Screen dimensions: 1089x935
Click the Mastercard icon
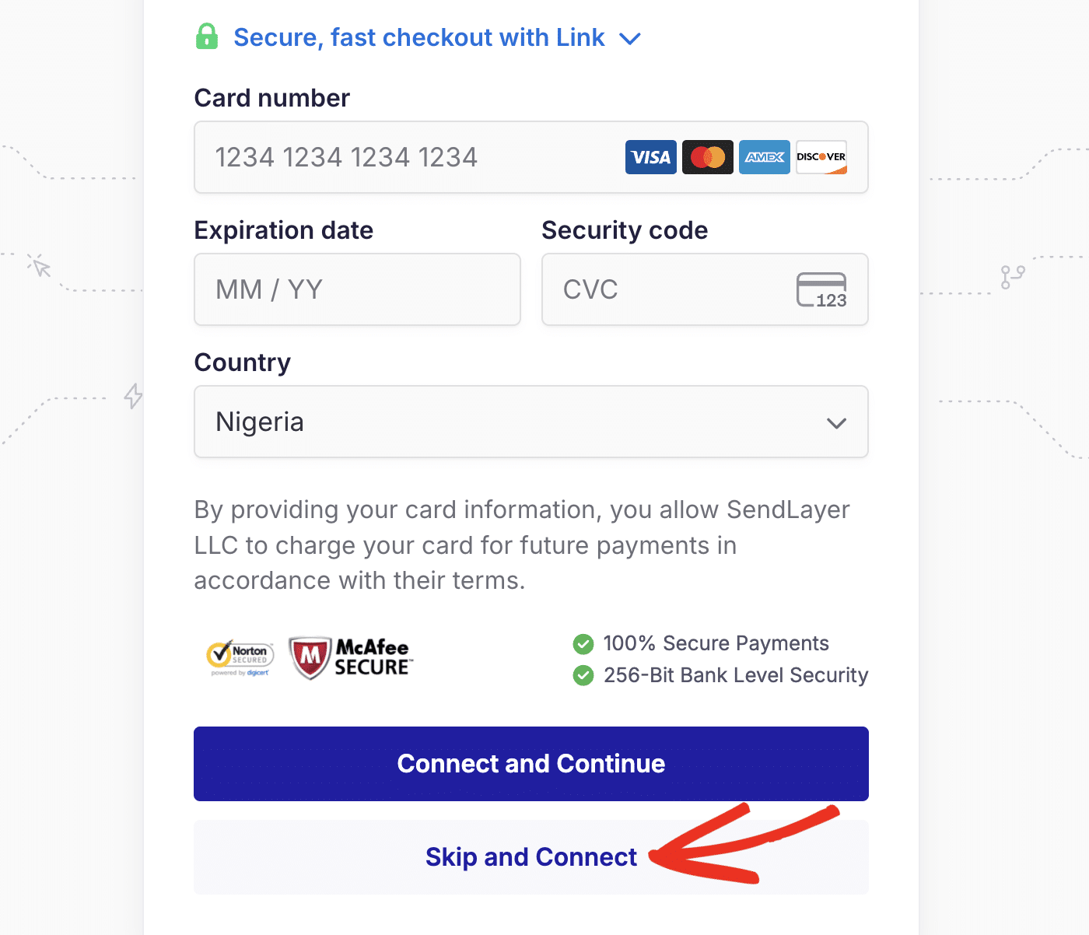(707, 156)
